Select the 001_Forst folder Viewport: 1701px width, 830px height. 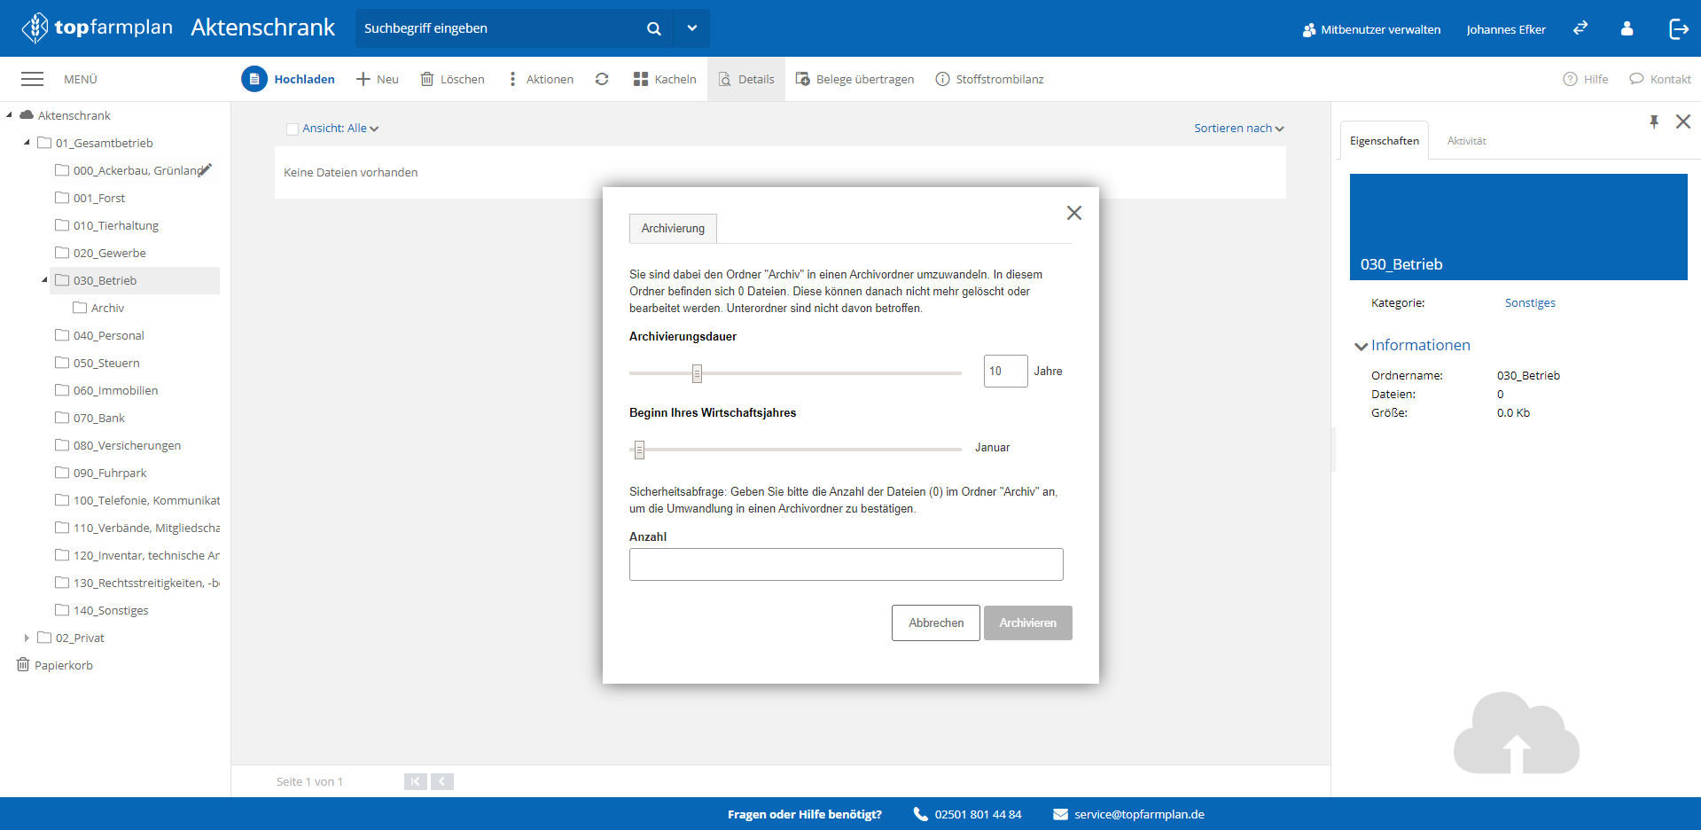click(x=98, y=198)
